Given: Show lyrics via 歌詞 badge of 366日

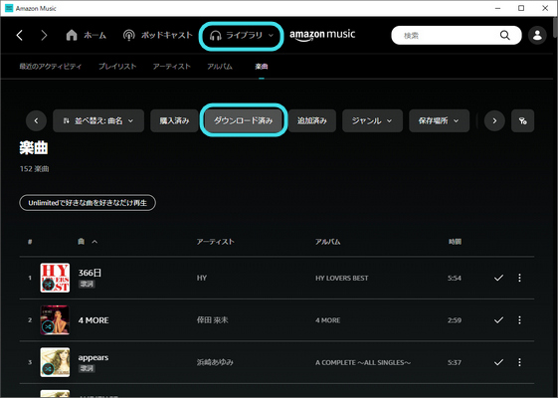Looking at the screenshot, I should [87, 284].
